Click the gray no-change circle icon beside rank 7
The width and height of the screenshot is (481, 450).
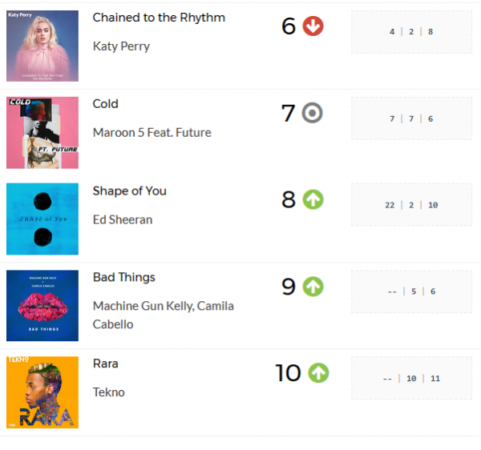tap(312, 113)
